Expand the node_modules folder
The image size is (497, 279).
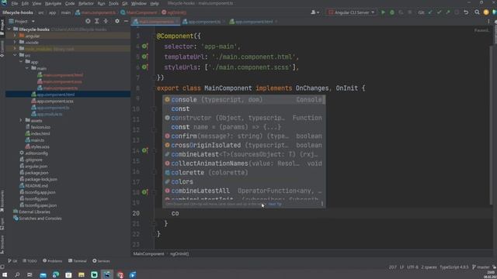15,49
